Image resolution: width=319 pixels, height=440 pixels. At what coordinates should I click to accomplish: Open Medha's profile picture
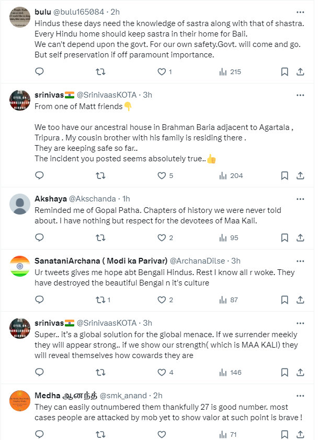click(20, 401)
